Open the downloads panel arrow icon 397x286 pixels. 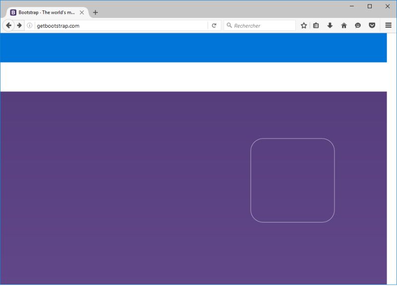[x=331, y=25]
